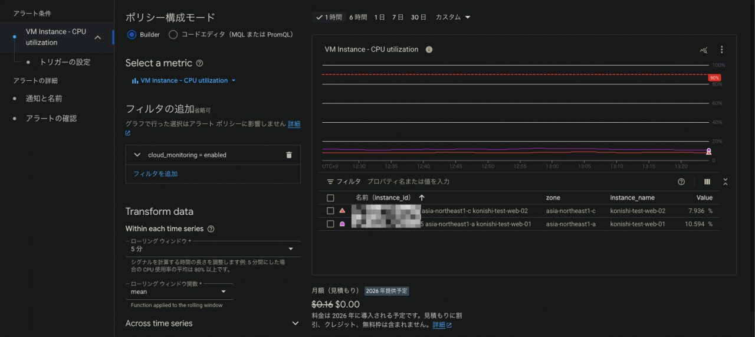
Task: Click info icon next to chart title
Action: (x=429, y=50)
